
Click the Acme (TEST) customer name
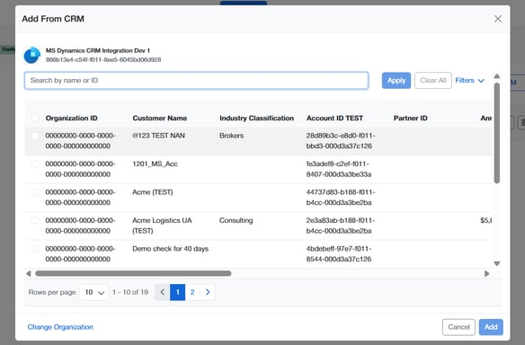click(x=152, y=192)
